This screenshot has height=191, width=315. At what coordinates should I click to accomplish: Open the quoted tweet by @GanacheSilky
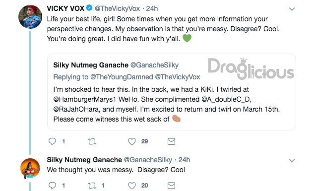coord(172,92)
